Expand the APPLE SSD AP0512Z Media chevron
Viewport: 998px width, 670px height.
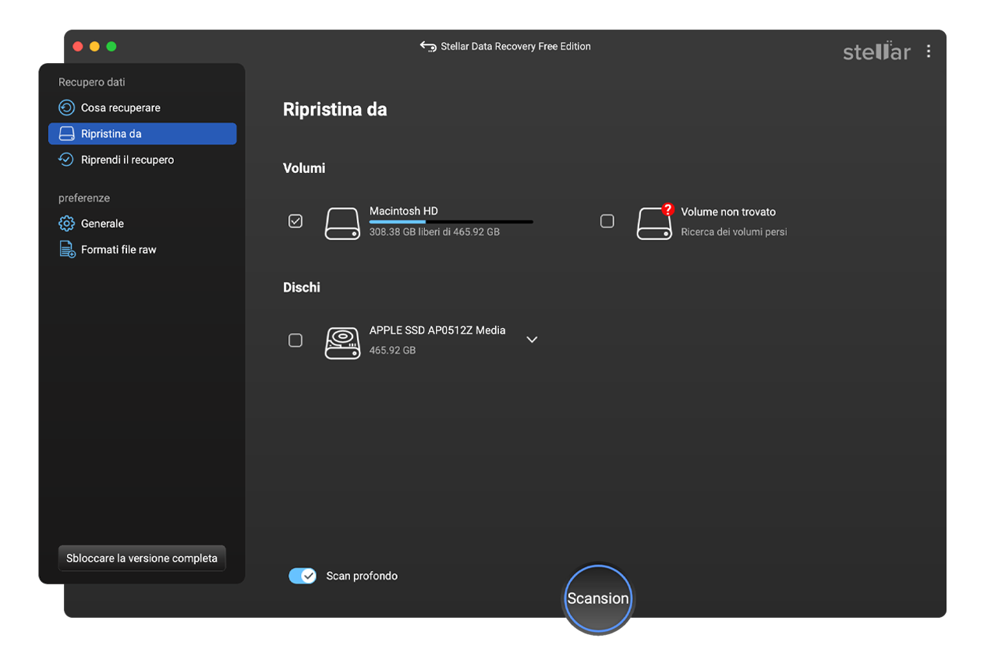click(532, 340)
